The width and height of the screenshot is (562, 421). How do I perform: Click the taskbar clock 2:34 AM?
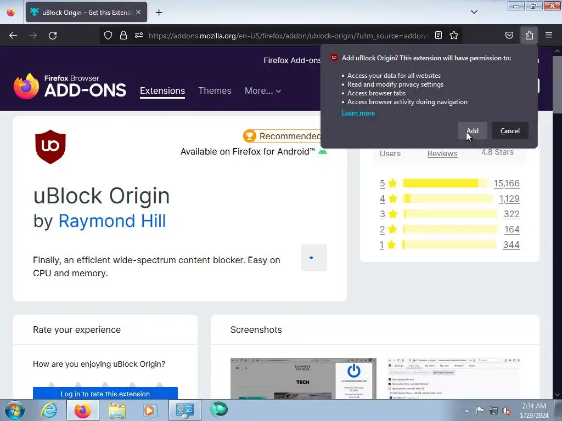tap(534, 406)
